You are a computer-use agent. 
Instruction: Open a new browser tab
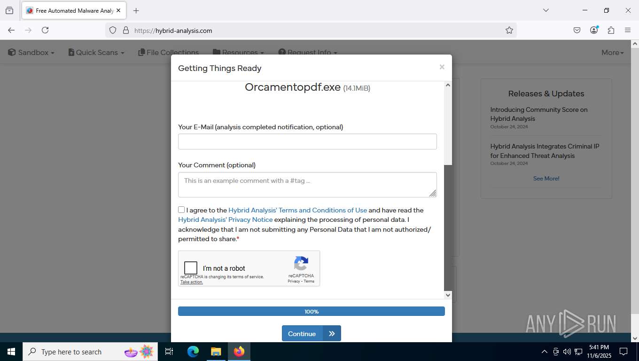tap(136, 10)
